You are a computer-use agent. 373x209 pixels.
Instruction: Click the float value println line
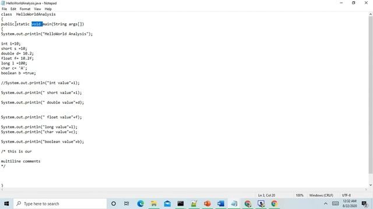click(41, 117)
